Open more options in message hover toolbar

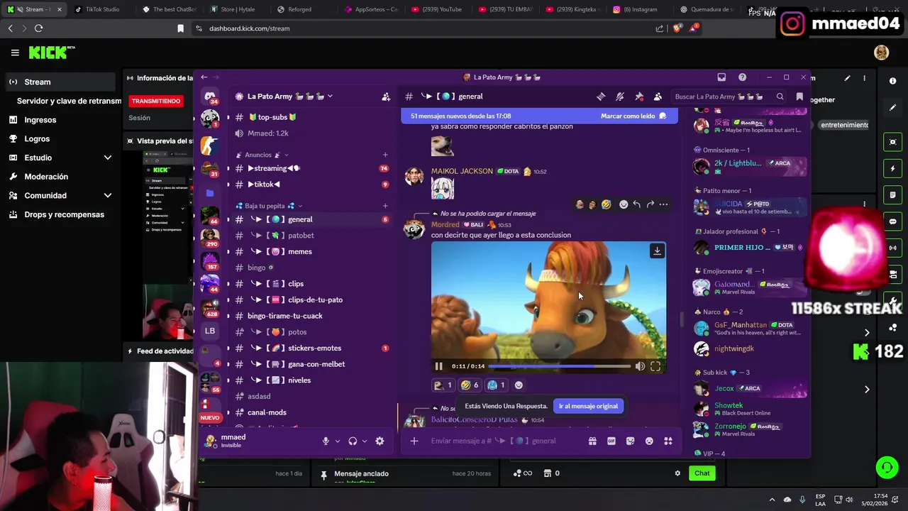[663, 204]
